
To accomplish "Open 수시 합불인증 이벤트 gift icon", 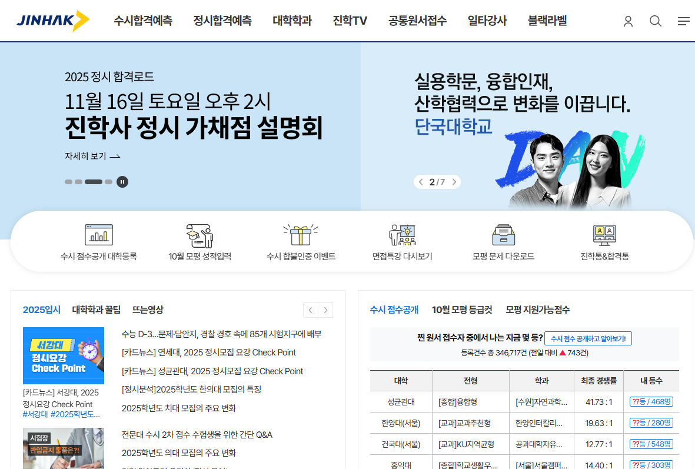I will 301,234.
